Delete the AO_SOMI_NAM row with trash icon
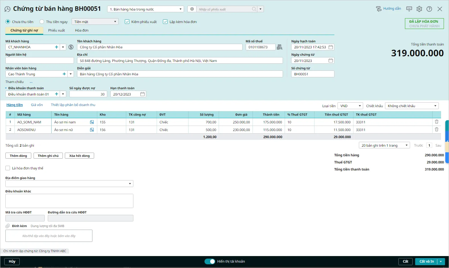449x268 pixels. pyautogui.click(x=436, y=122)
